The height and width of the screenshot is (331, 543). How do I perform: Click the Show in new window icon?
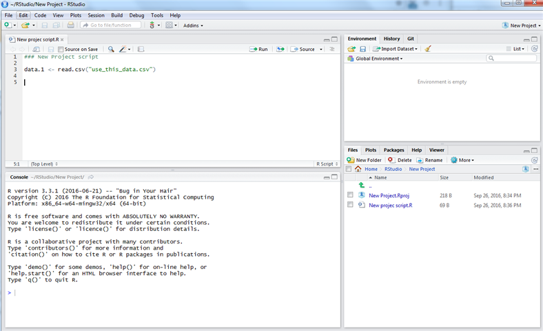pyautogui.click(x=36, y=49)
